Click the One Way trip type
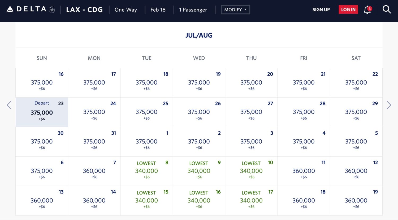The width and height of the screenshot is (398, 220). [x=126, y=10]
